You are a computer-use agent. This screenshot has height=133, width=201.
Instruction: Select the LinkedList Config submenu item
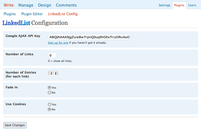click(x=63, y=14)
